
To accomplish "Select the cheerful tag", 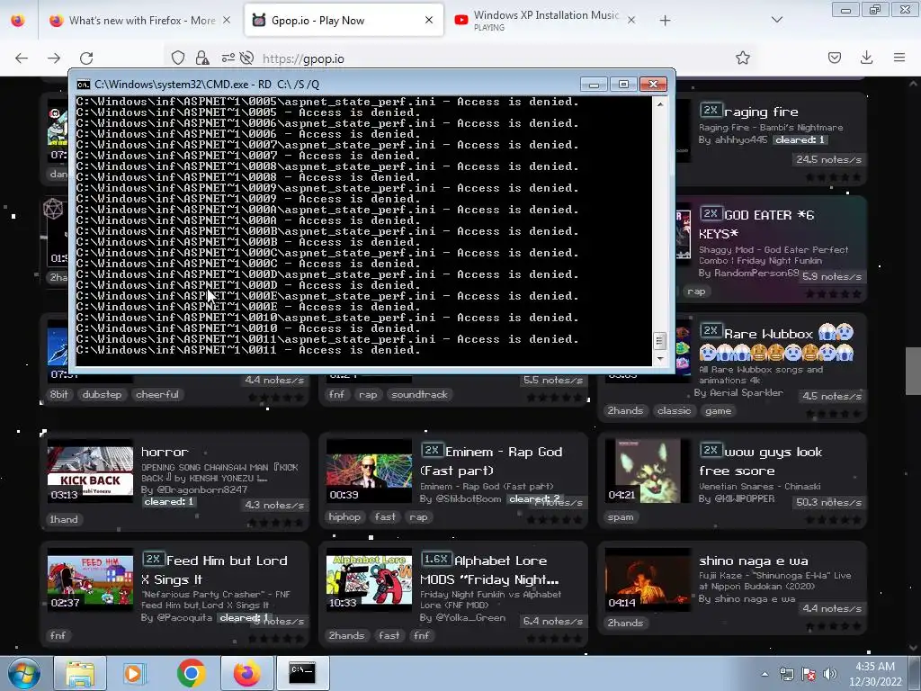I will (x=157, y=394).
